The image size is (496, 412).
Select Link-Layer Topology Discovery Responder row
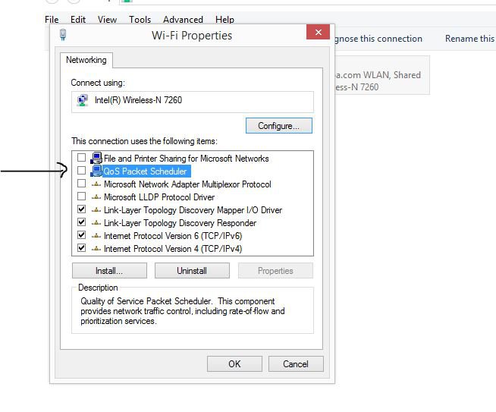tap(180, 223)
